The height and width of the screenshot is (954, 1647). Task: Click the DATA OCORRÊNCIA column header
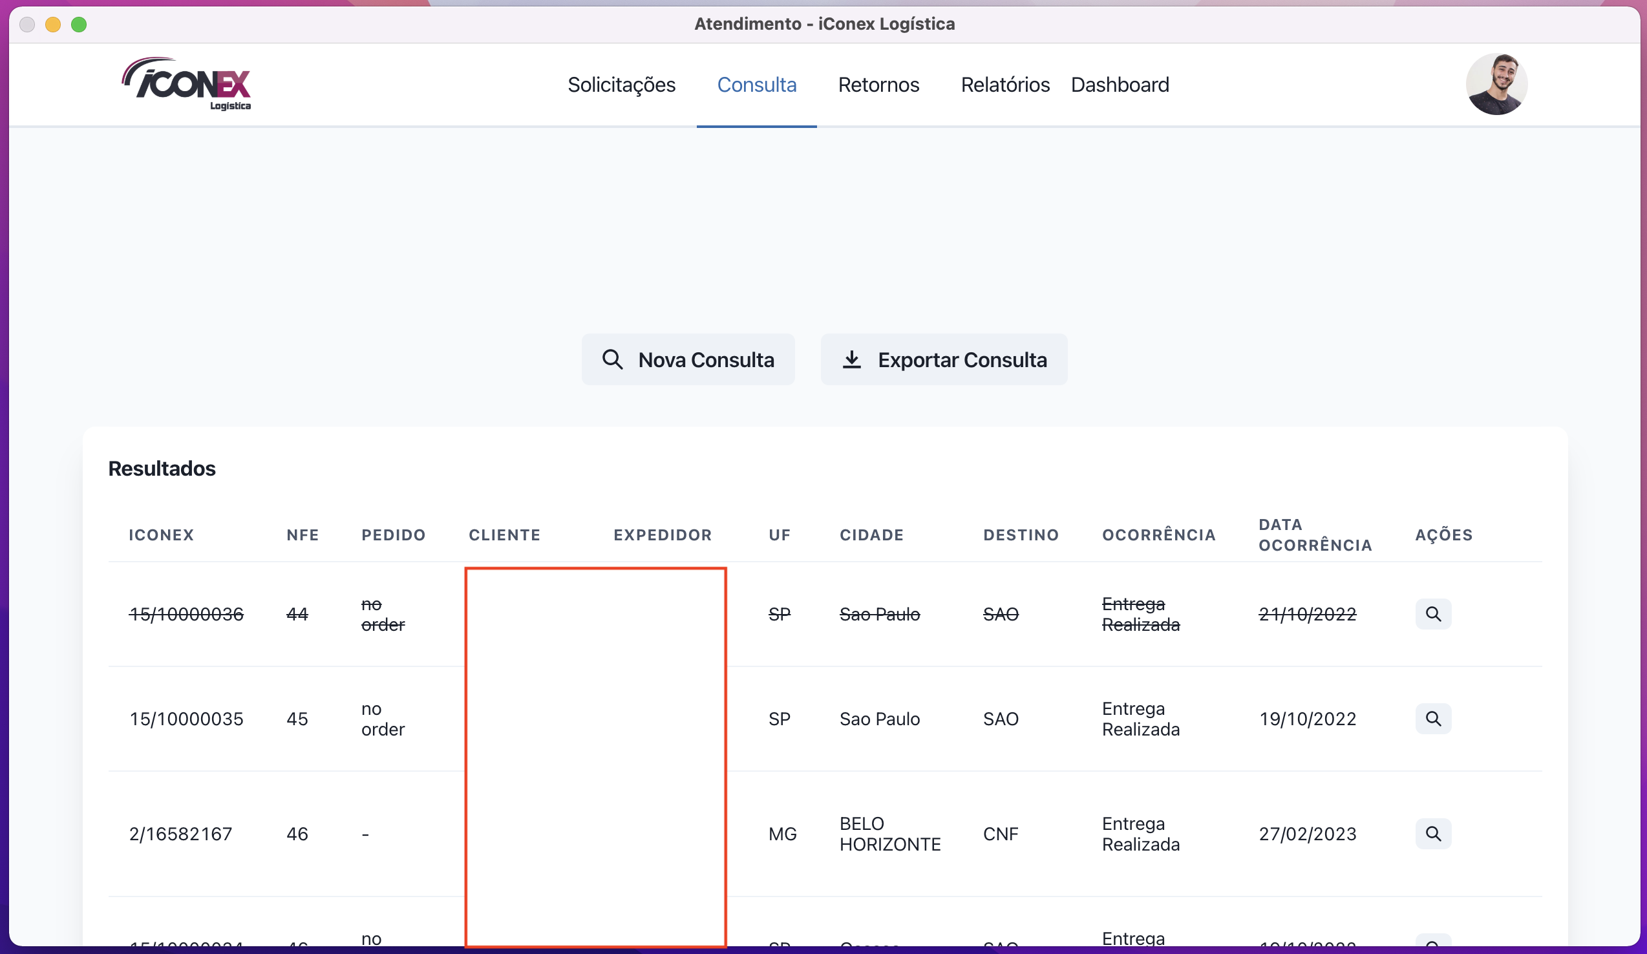tap(1315, 535)
